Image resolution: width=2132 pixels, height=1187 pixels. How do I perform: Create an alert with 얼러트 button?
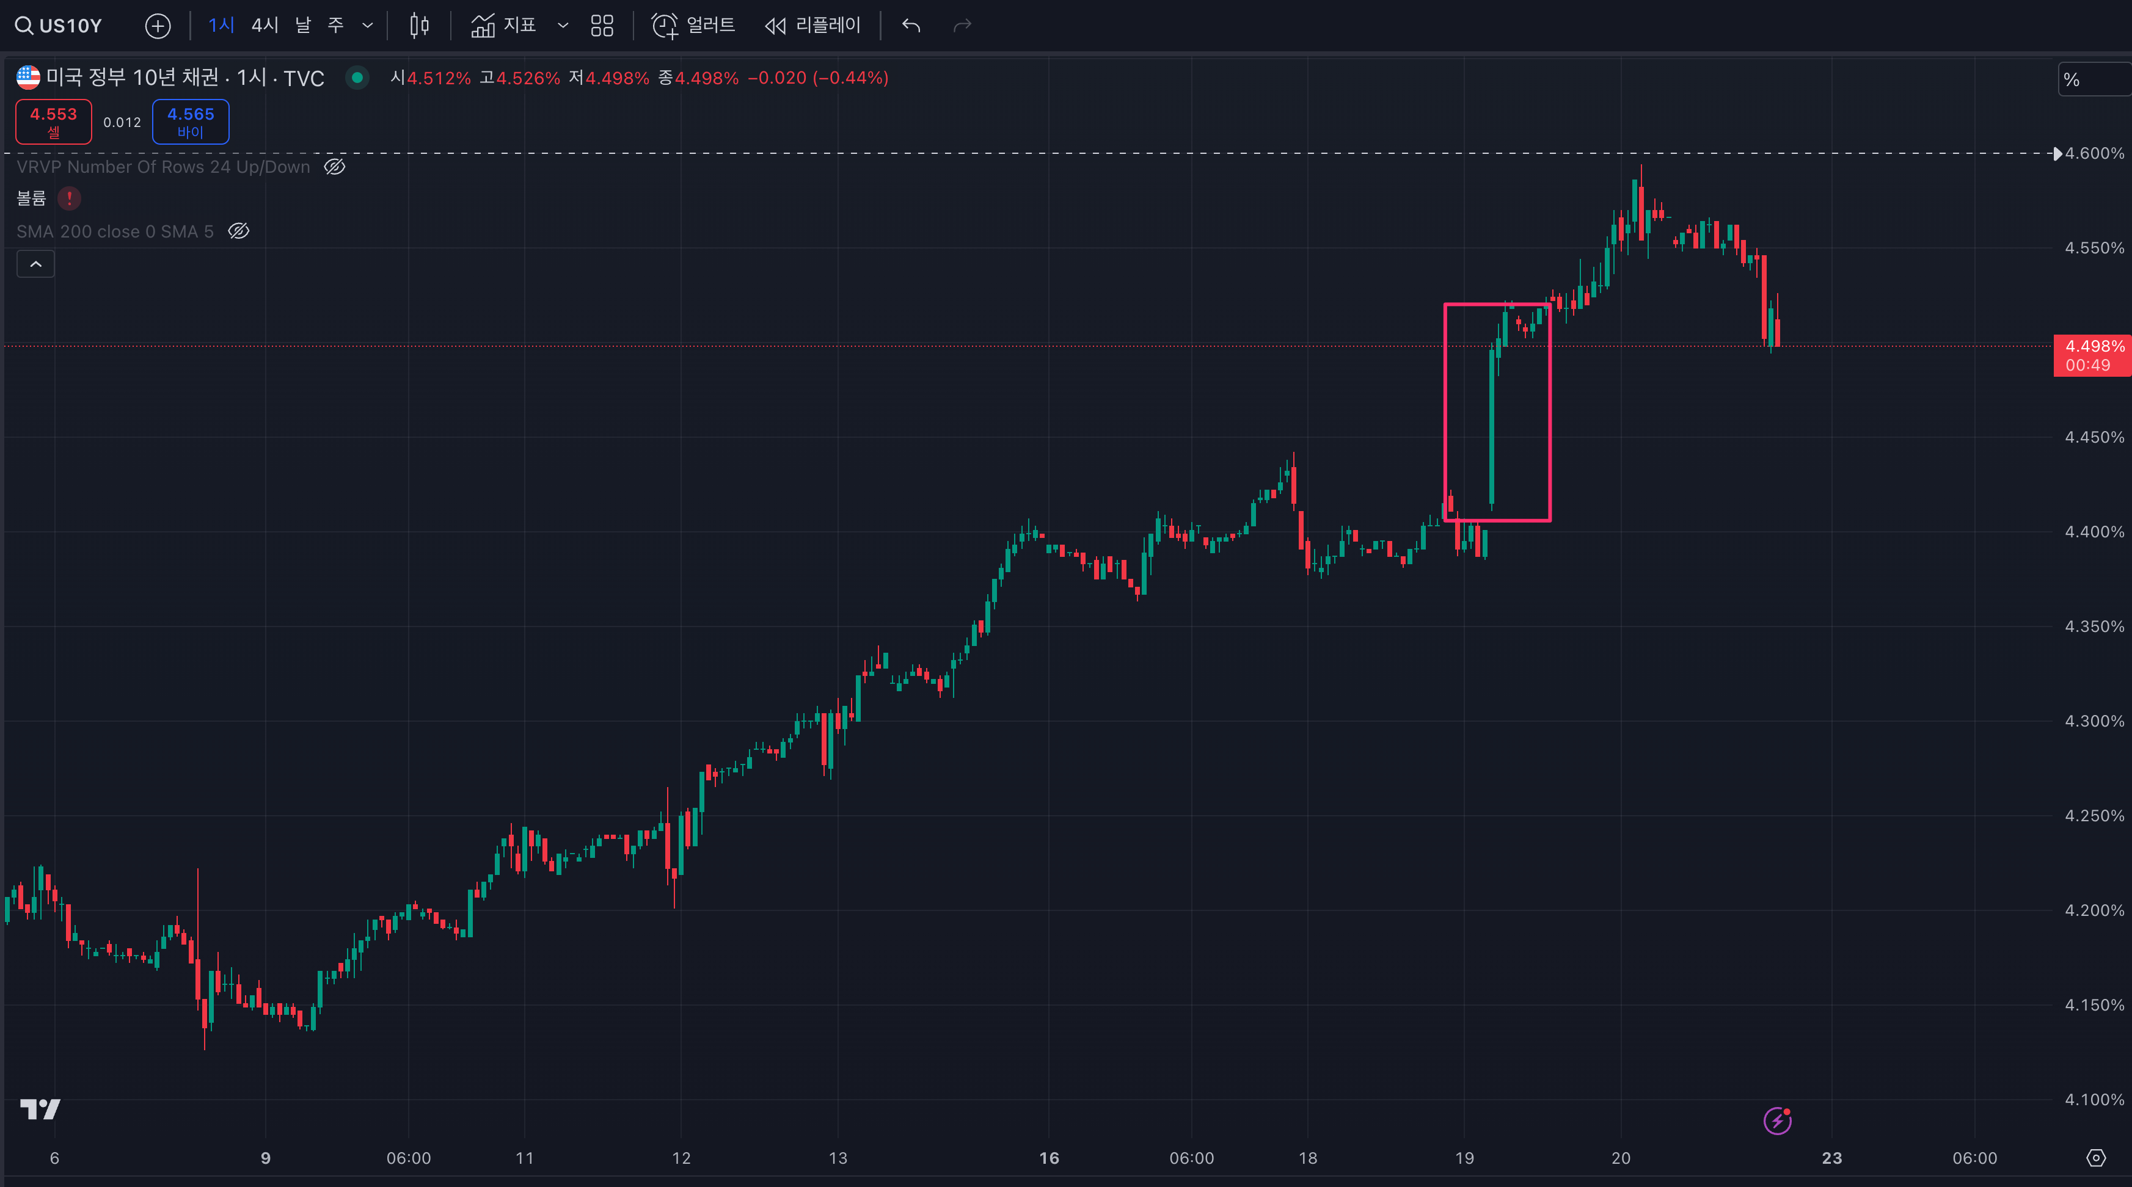click(693, 26)
